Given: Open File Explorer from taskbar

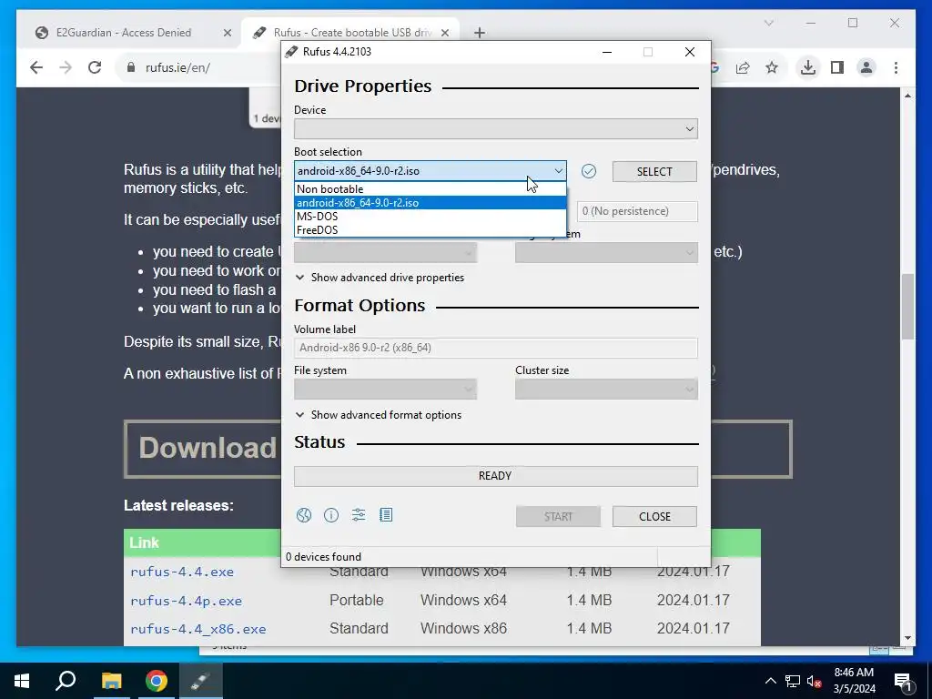Looking at the screenshot, I should coord(111,681).
